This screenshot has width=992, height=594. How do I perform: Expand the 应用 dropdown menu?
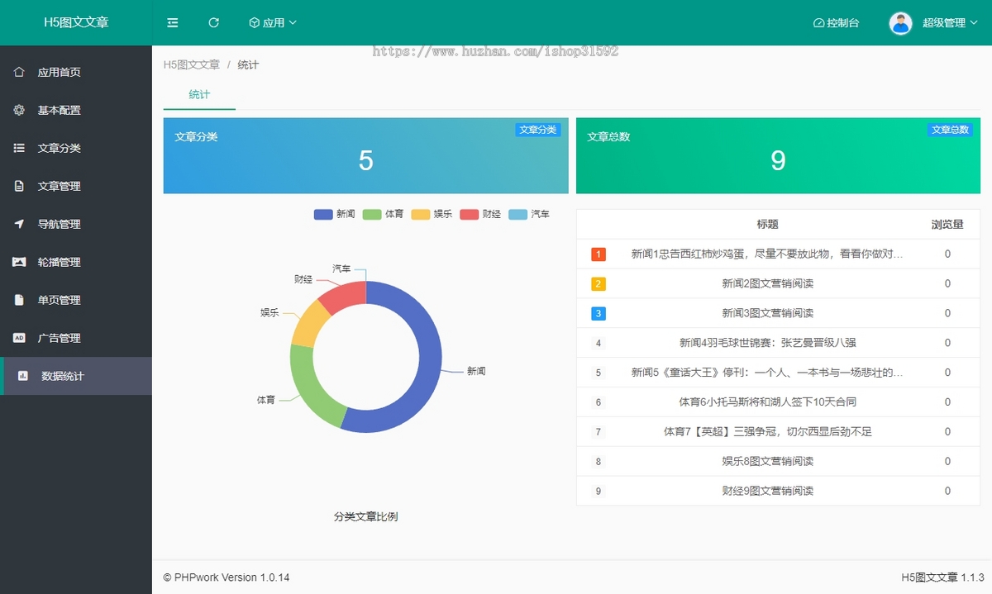point(273,23)
